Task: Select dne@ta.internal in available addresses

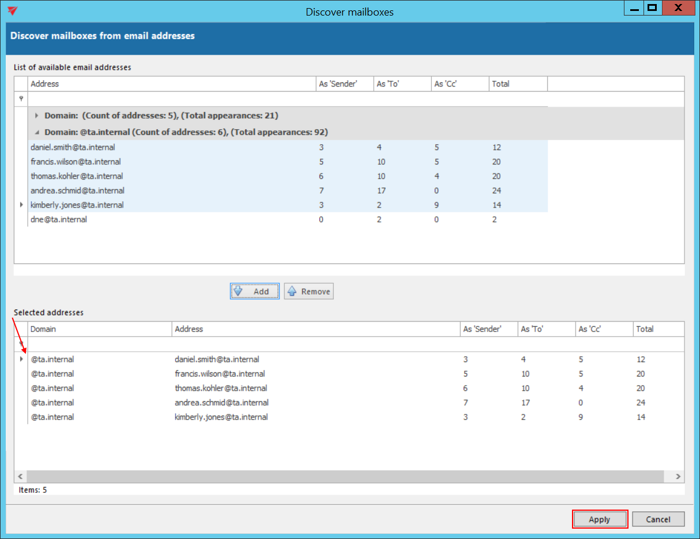Action: (x=59, y=219)
